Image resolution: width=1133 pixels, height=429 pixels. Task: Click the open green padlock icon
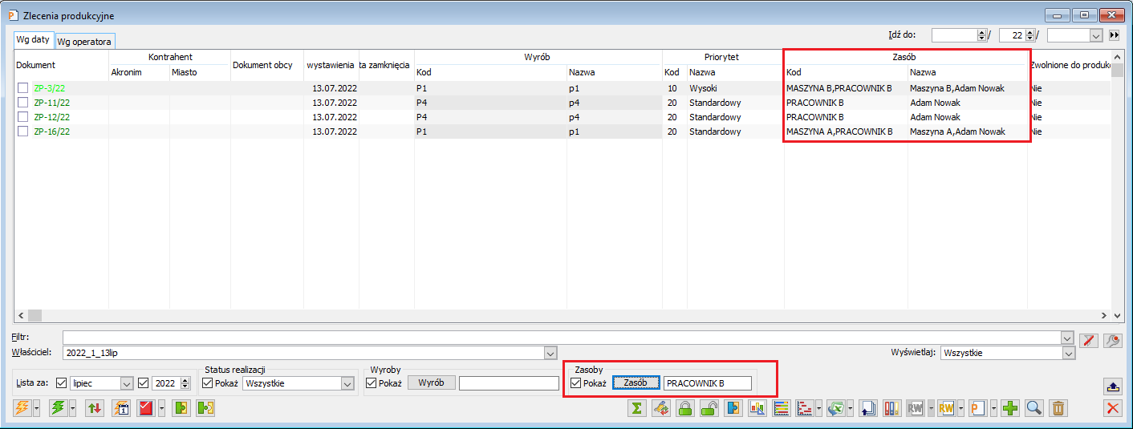point(709,408)
